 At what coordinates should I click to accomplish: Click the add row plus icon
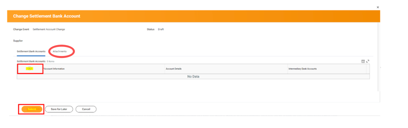pos(30,68)
